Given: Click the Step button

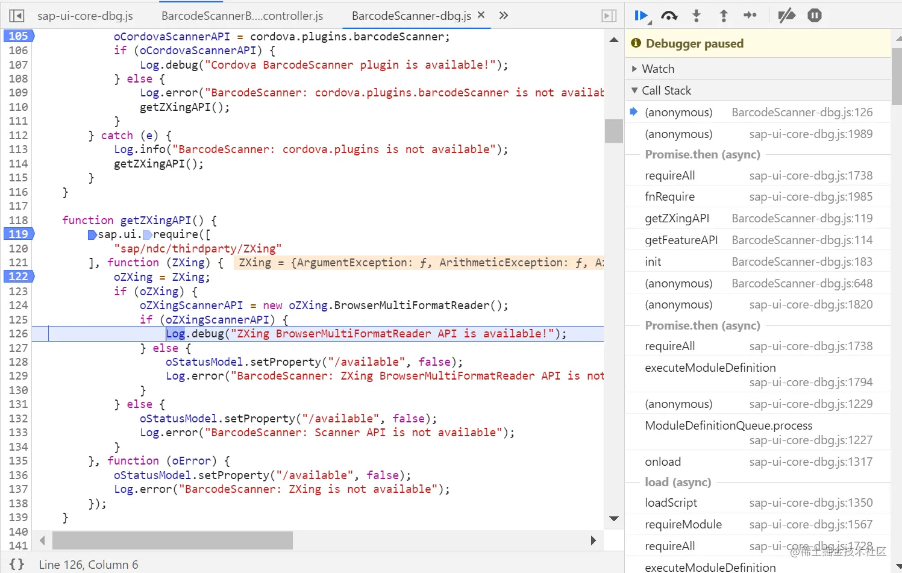Looking at the screenshot, I should (x=750, y=16).
